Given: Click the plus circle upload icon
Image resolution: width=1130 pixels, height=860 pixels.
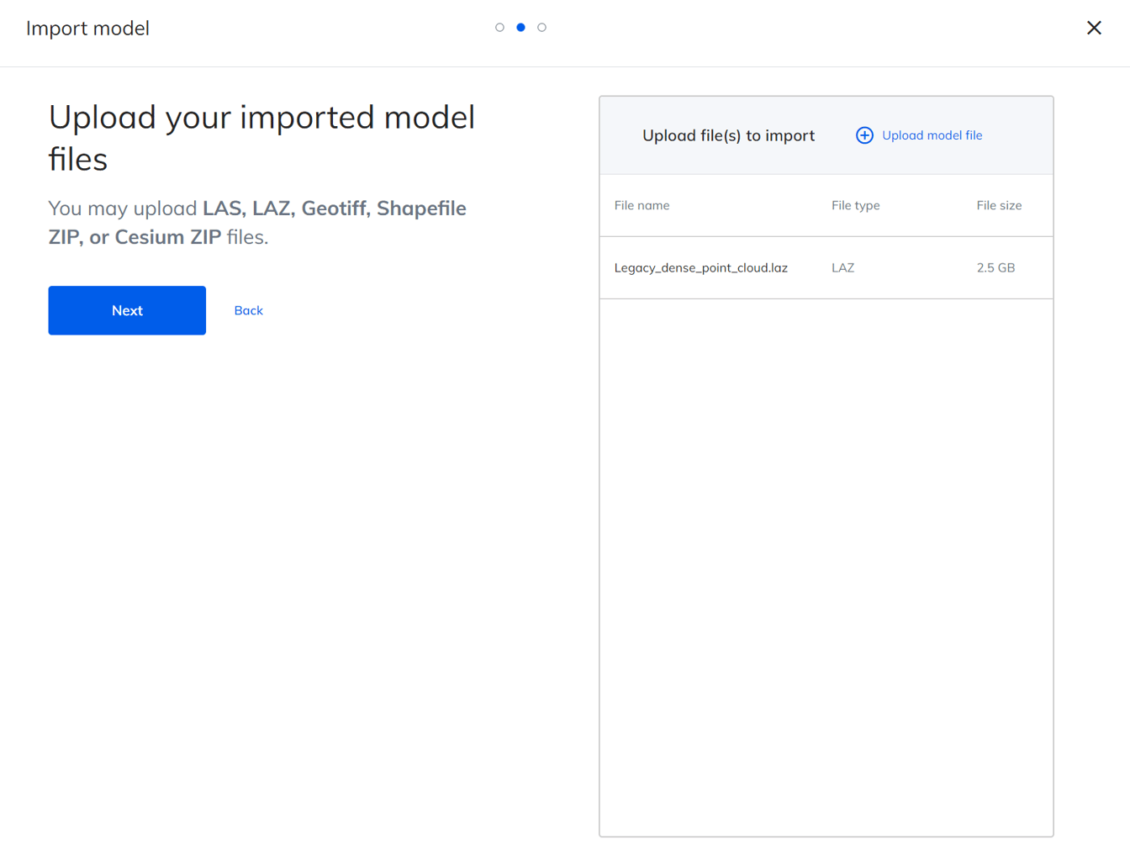Looking at the screenshot, I should 864,135.
